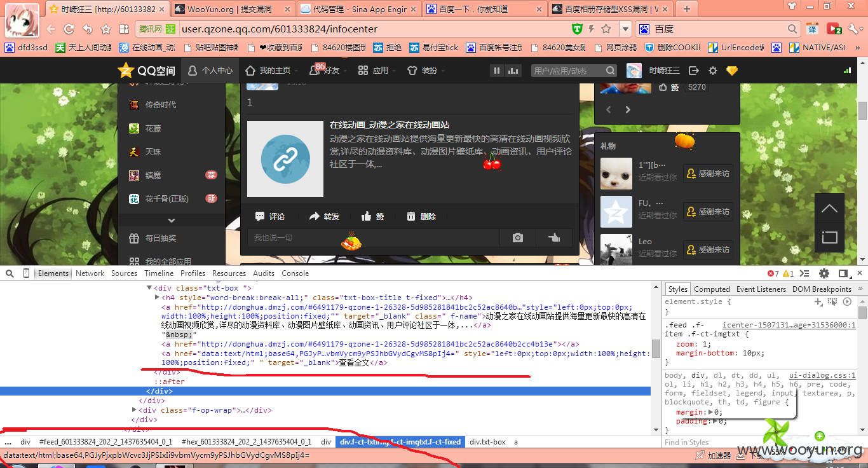This screenshot has width=868, height=468.
Task: Open 好友 menu with 86 badge
Action: coord(324,70)
